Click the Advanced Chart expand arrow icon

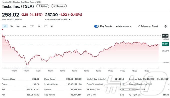point(139,26)
